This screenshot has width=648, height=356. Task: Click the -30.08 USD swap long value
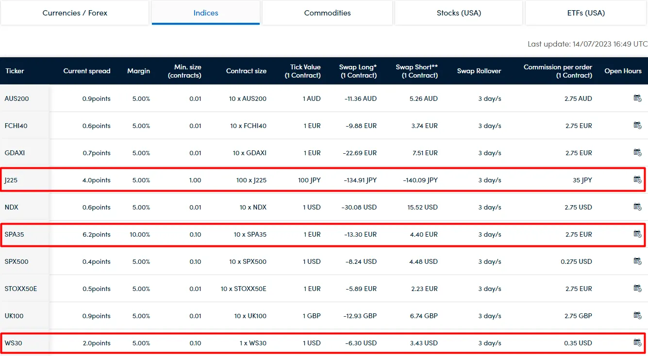point(359,207)
